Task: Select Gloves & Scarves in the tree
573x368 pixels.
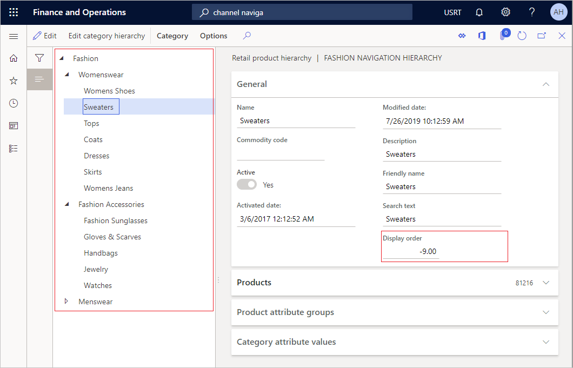Action: point(112,237)
